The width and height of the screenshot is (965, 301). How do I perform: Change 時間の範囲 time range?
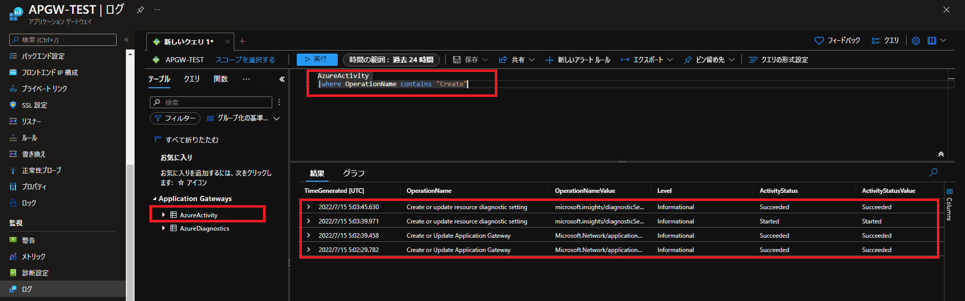point(391,60)
